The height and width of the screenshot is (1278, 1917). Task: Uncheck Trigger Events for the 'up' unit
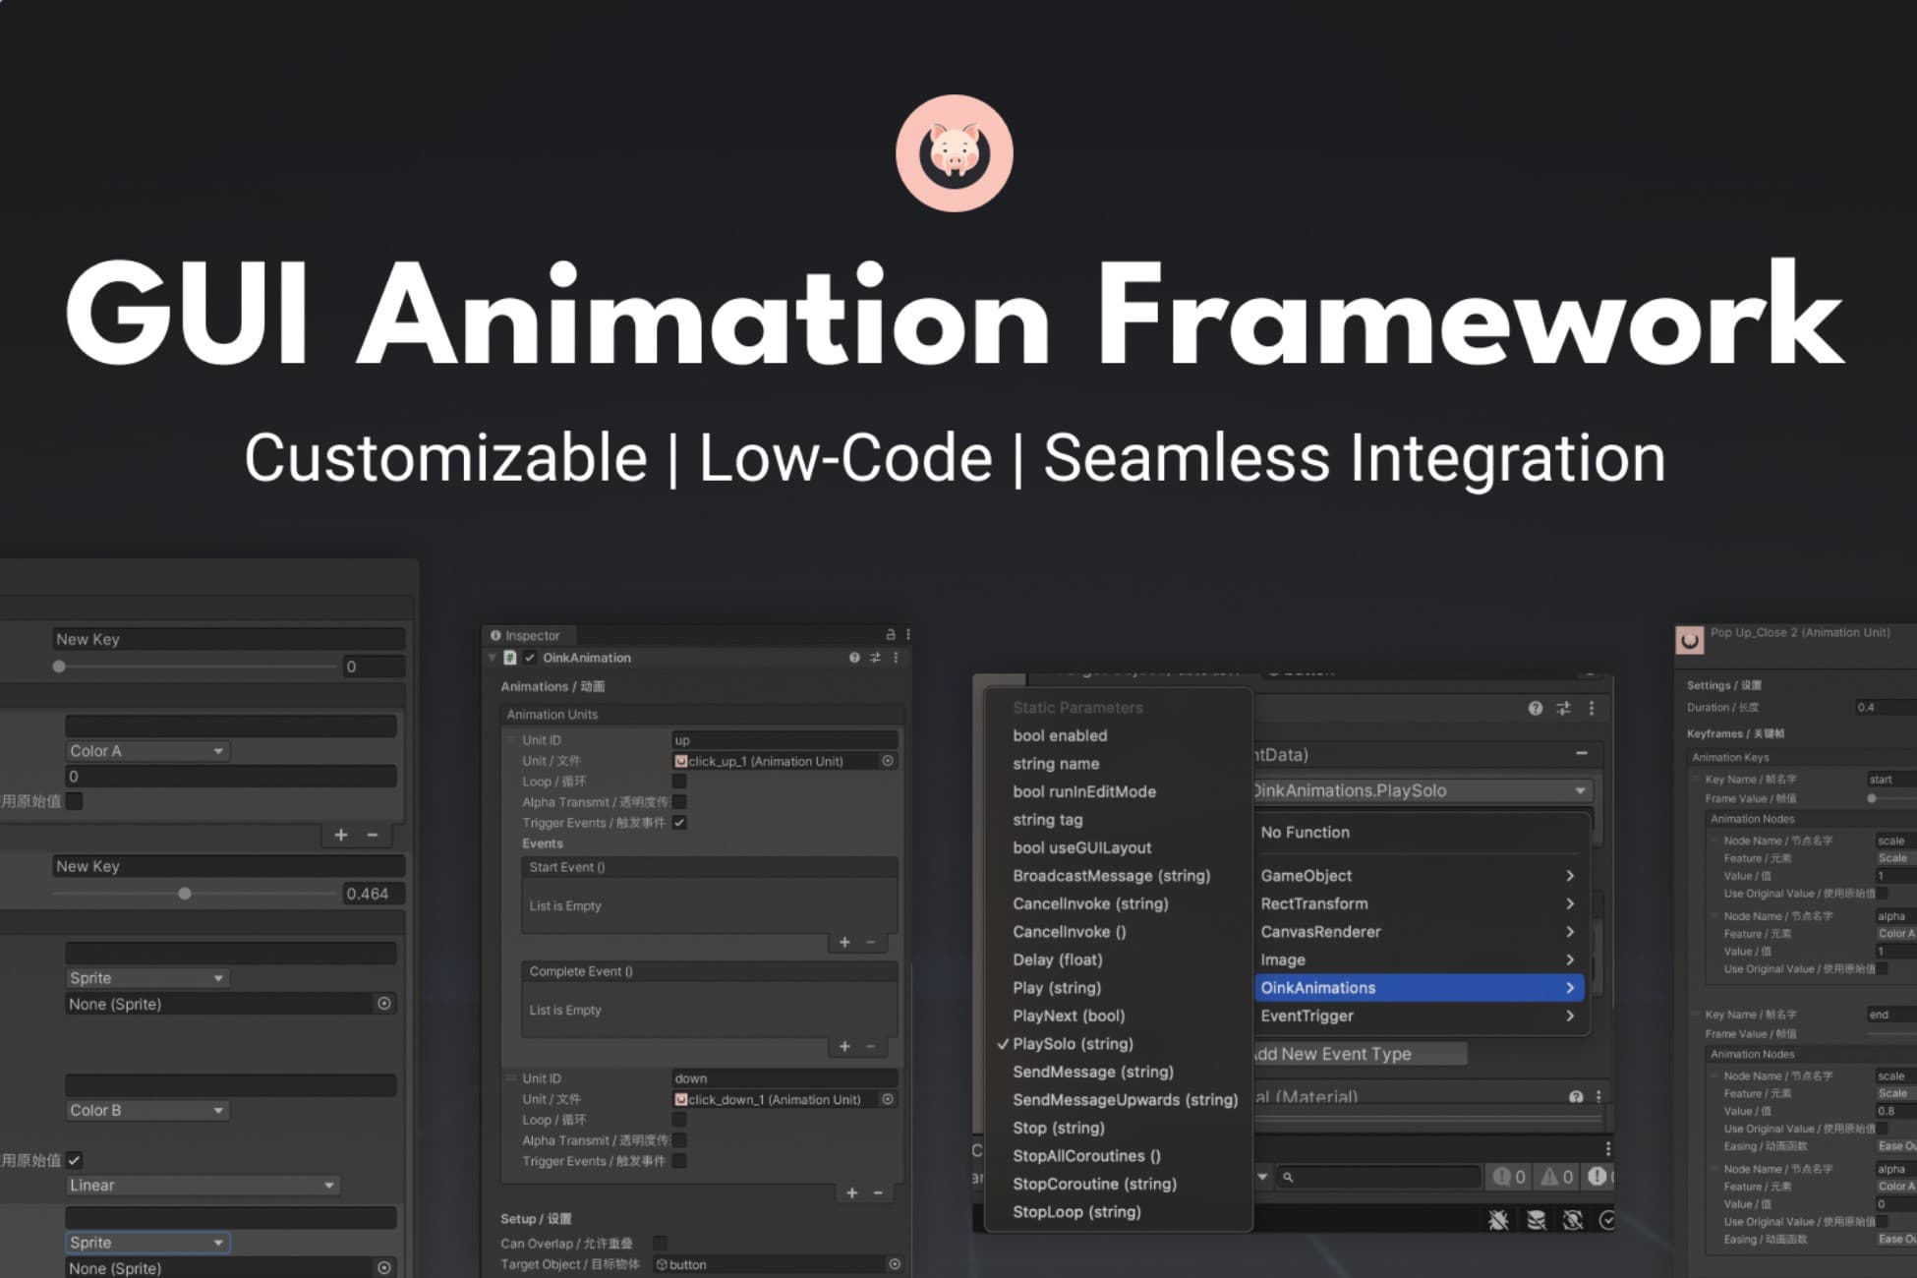(679, 823)
